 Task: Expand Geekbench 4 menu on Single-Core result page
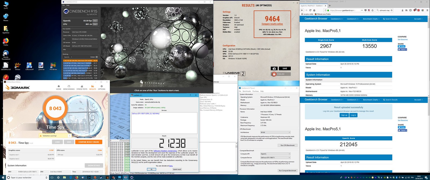tap(337, 19)
